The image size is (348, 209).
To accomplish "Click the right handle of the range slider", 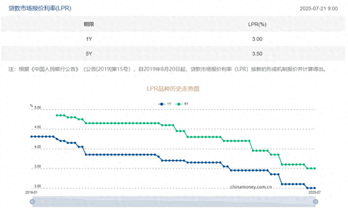I will pyautogui.click(x=315, y=201).
